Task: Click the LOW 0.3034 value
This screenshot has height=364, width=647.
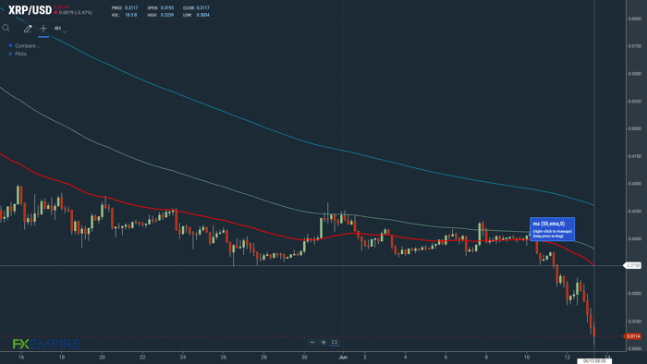Action: tap(202, 15)
